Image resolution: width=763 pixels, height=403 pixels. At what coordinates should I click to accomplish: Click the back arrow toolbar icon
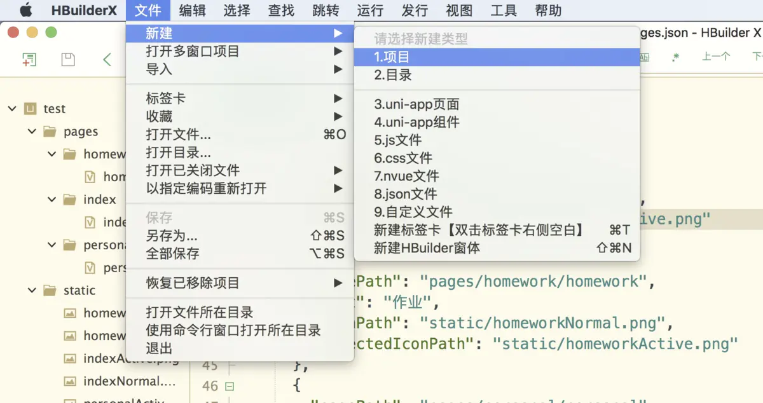[x=107, y=60]
